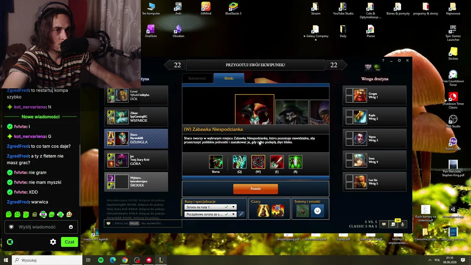Open emoji picker in stream chat message box
This screenshot has width=471, height=265.
[71, 227]
